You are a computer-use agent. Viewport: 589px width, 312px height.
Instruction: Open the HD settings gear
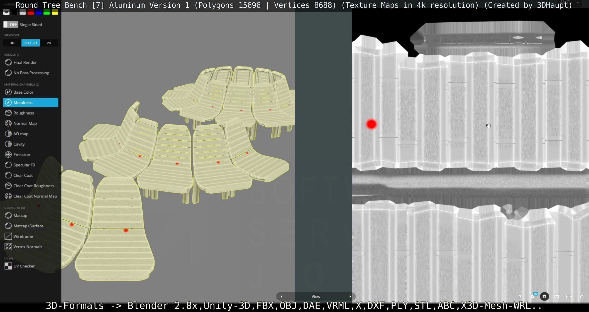tap(532, 297)
